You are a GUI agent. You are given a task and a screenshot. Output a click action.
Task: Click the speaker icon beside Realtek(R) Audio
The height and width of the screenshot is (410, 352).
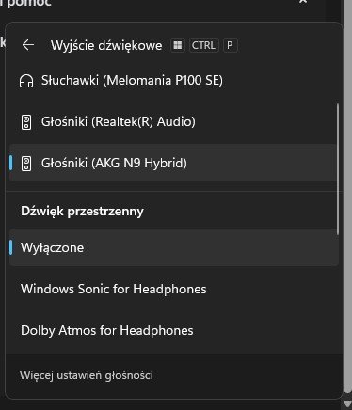click(x=26, y=122)
